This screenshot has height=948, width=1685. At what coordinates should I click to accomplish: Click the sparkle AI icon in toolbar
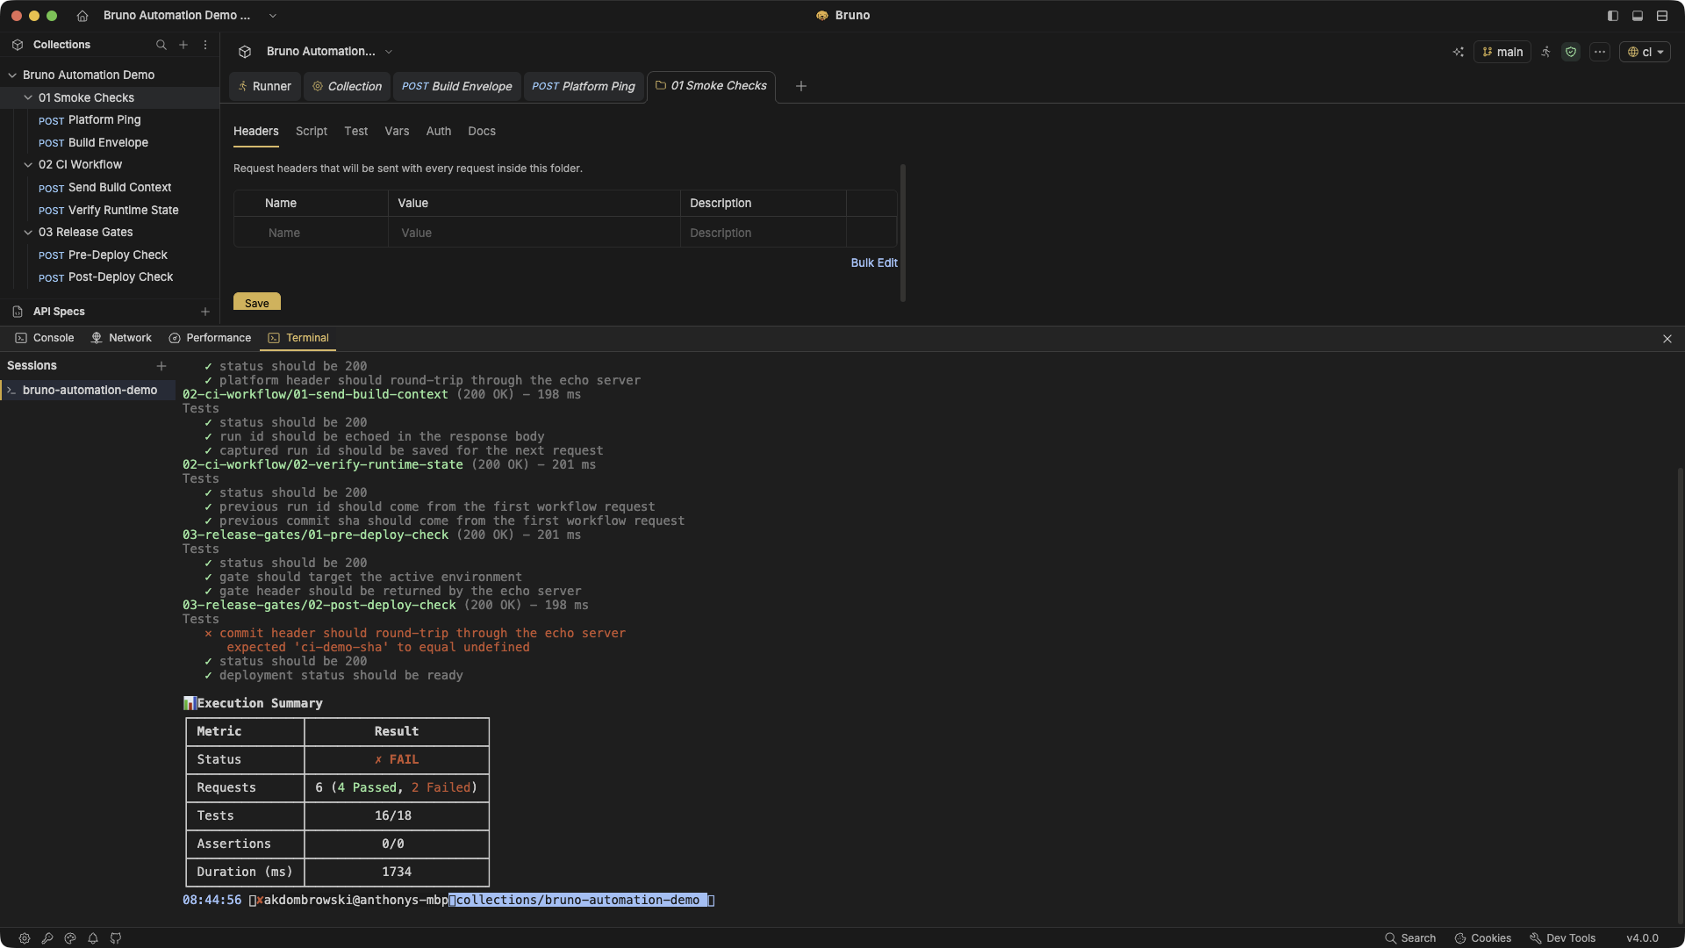pos(1459,52)
